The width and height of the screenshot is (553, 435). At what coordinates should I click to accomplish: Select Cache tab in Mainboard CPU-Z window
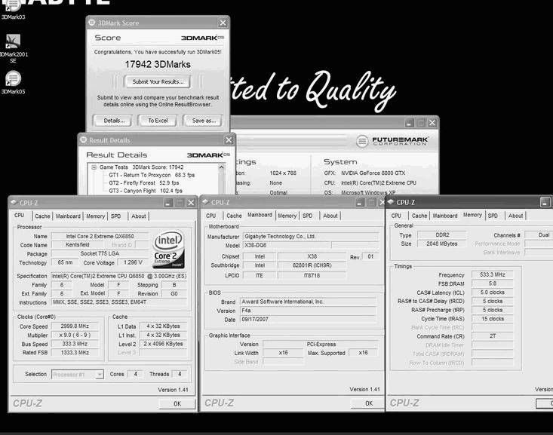pyautogui.click(x=234, y=216)
